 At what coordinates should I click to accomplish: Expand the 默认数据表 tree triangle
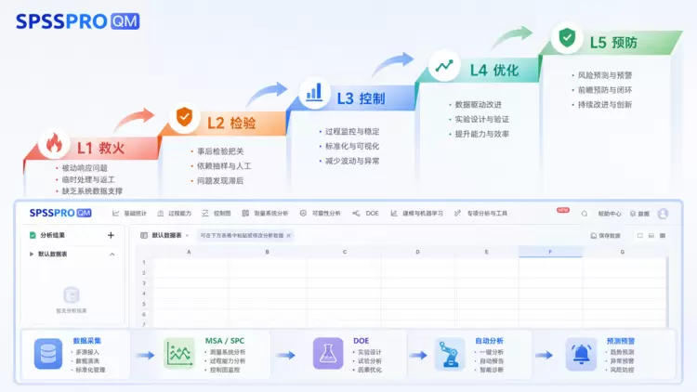pos(32,255)
